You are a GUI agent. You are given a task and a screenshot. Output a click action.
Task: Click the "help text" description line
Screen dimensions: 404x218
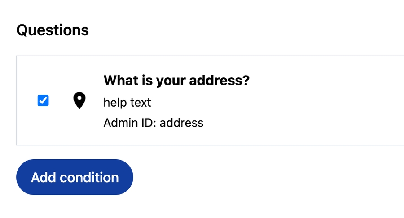point(127,103)
